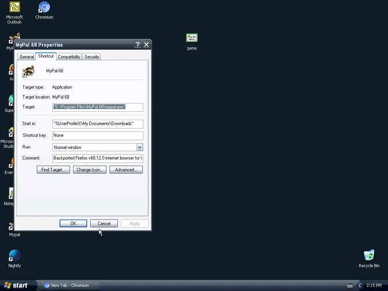Image resolution: width=388 pixels, height=291 pixels.
Task: Switch to New Tab - Chromium taskbar item
Action: coord(70,285)
